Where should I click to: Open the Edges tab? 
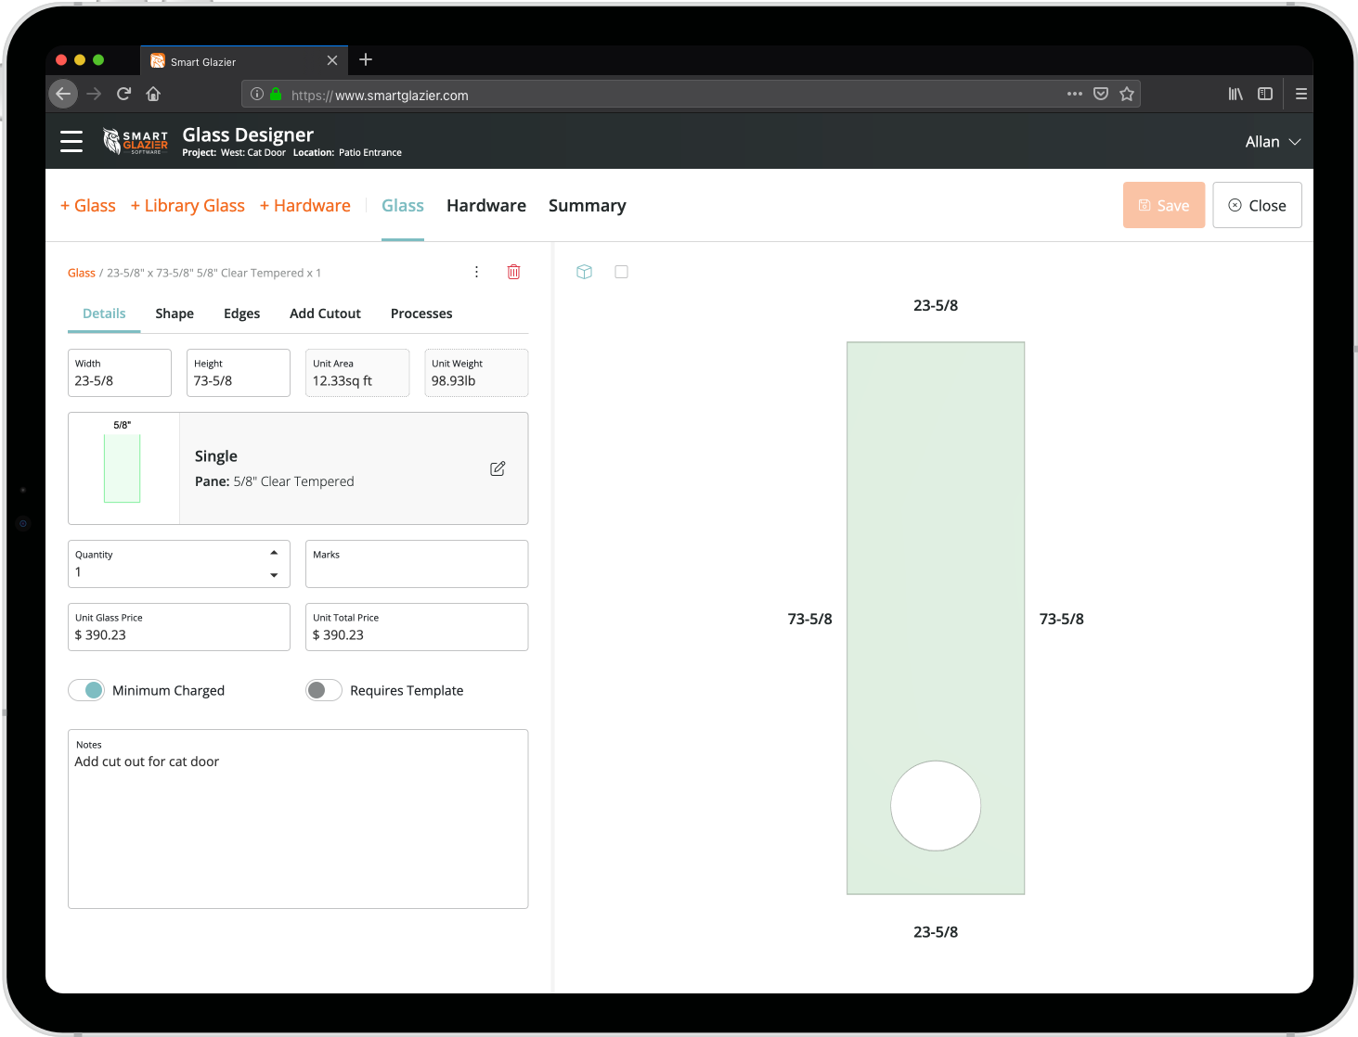click(241, 314)
